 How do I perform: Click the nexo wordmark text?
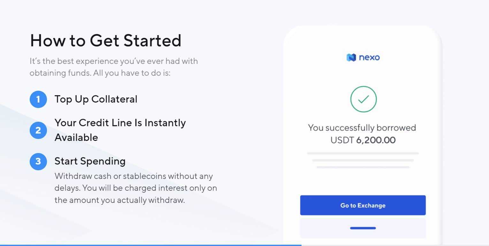click(369, 58)
